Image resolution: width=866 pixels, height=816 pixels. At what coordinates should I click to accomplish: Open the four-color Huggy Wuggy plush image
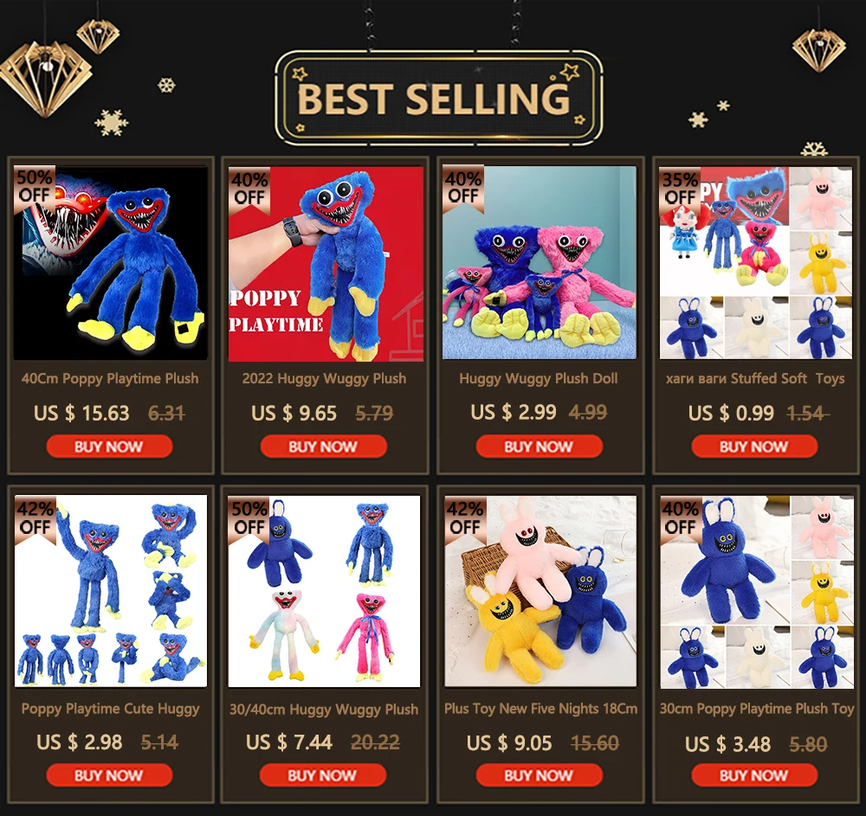click(324, 591)
